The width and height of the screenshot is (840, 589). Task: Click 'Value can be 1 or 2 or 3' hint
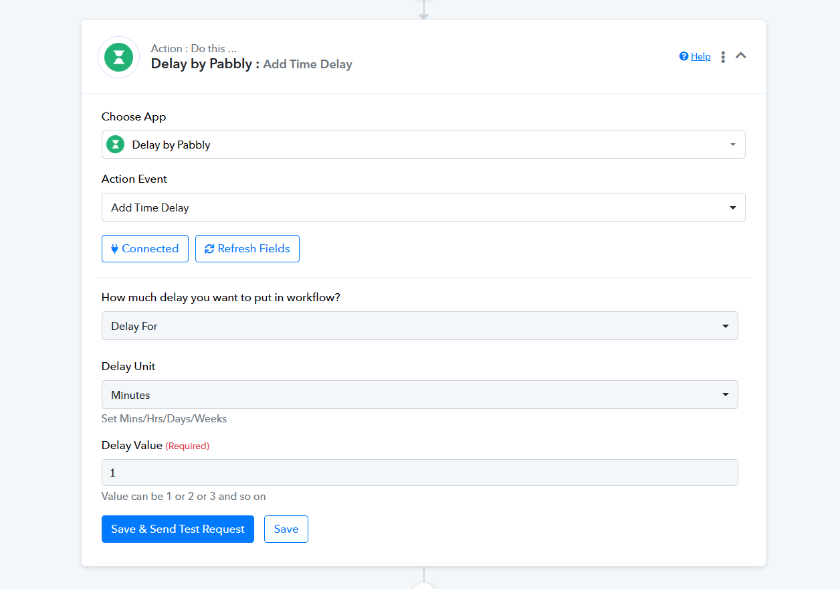184,497
